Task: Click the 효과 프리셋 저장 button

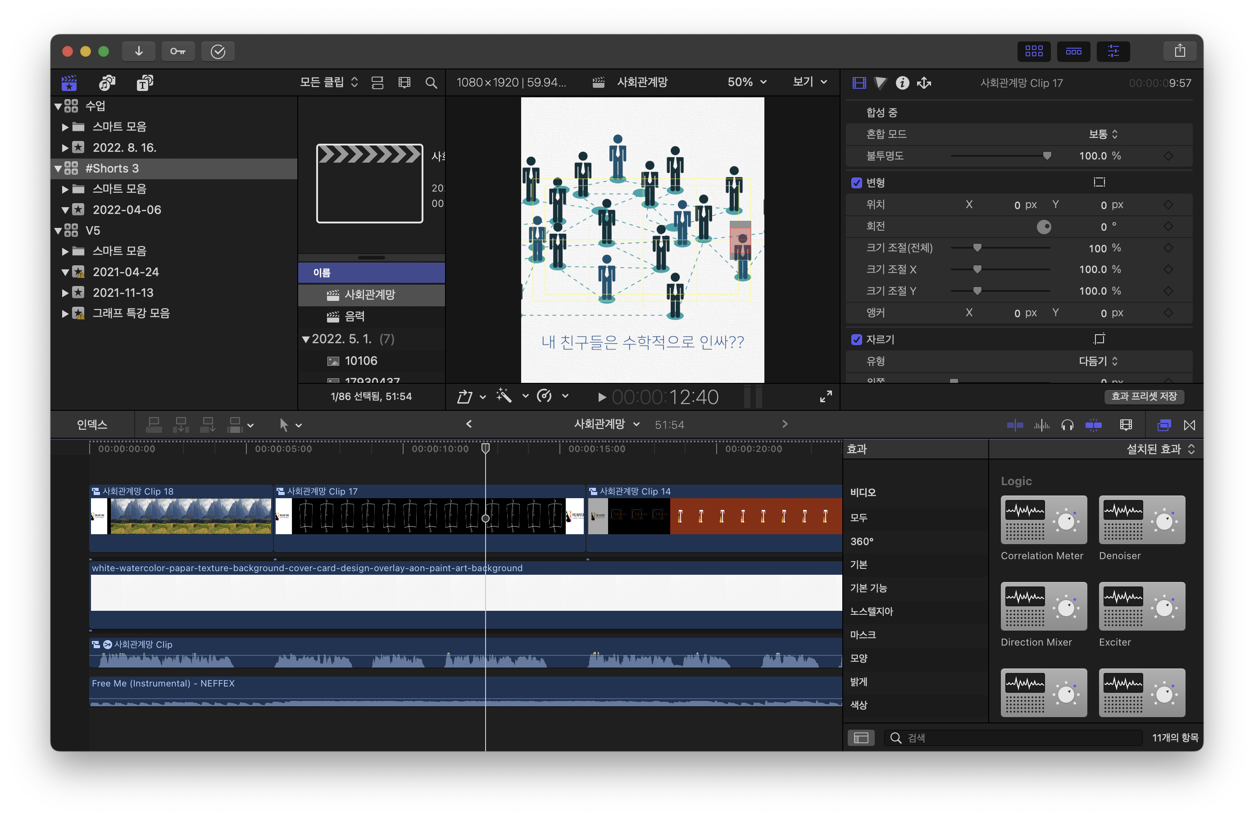Action: (1143, 396)
